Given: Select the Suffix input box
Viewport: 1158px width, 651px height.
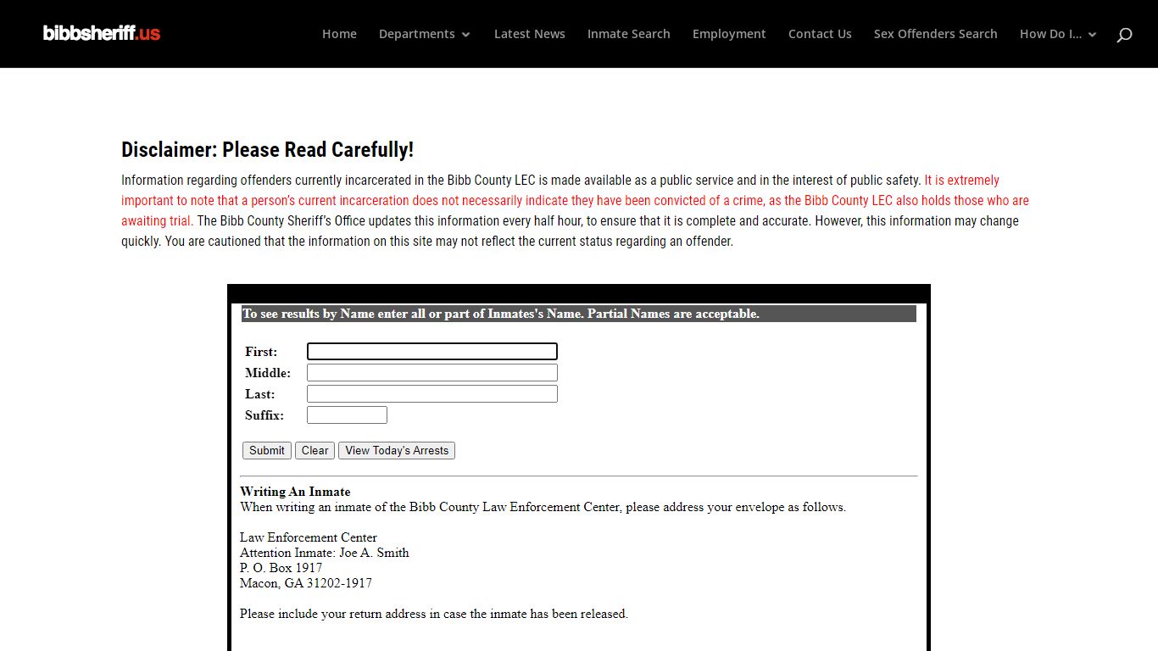Looking at the screenshot, I should coord(347,415).
